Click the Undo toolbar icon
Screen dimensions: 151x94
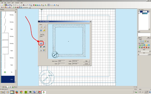click(14, 5)
